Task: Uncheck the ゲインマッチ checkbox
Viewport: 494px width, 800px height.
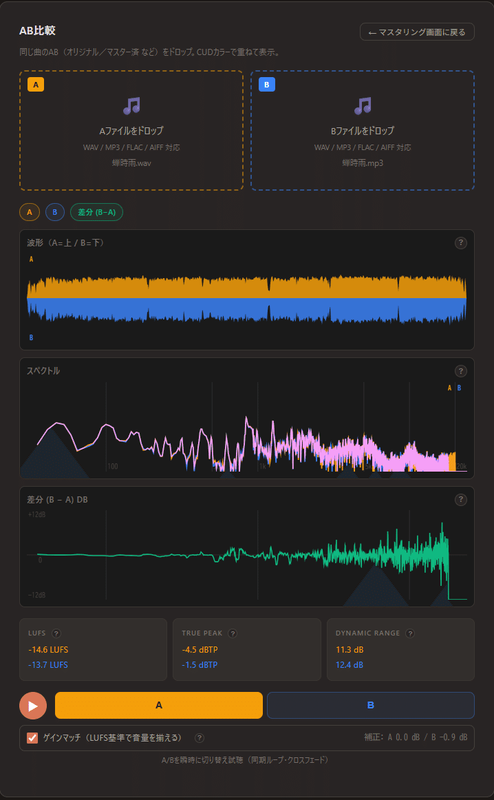Action: (x=32, y=738)
